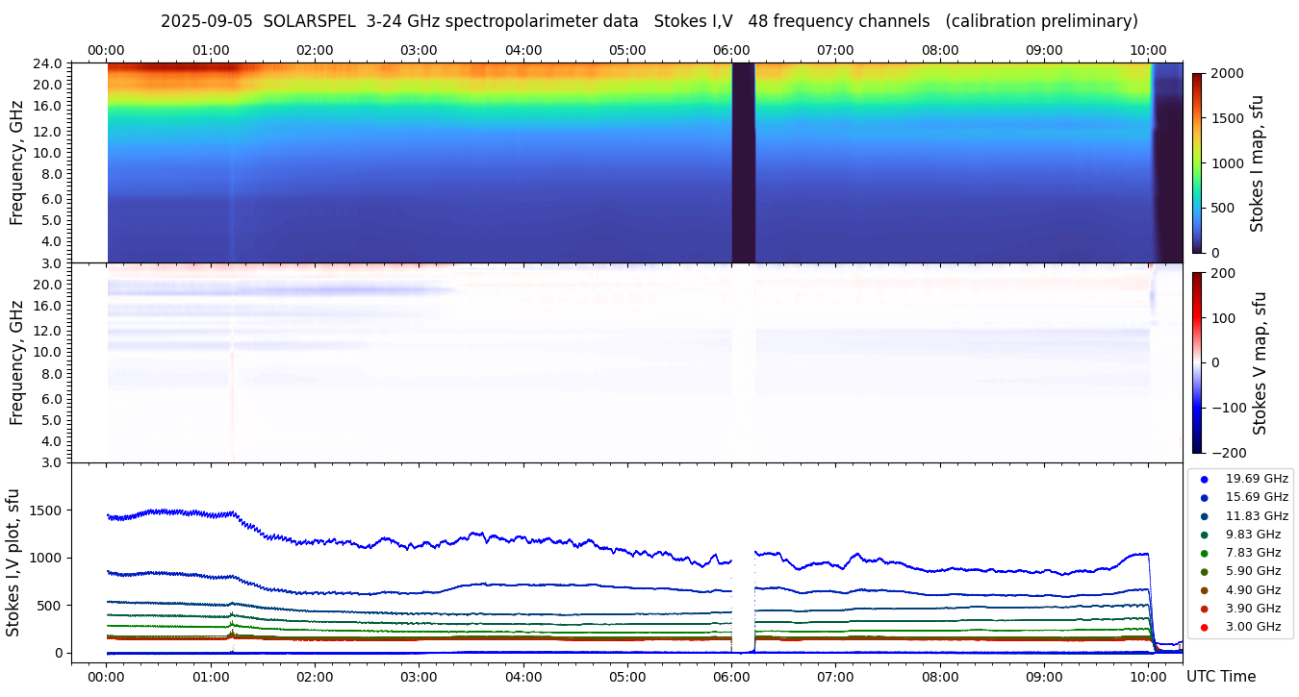The image size is (1299, 697).
Task: Click the UTC Time axis label
Action: (1220, 677)
